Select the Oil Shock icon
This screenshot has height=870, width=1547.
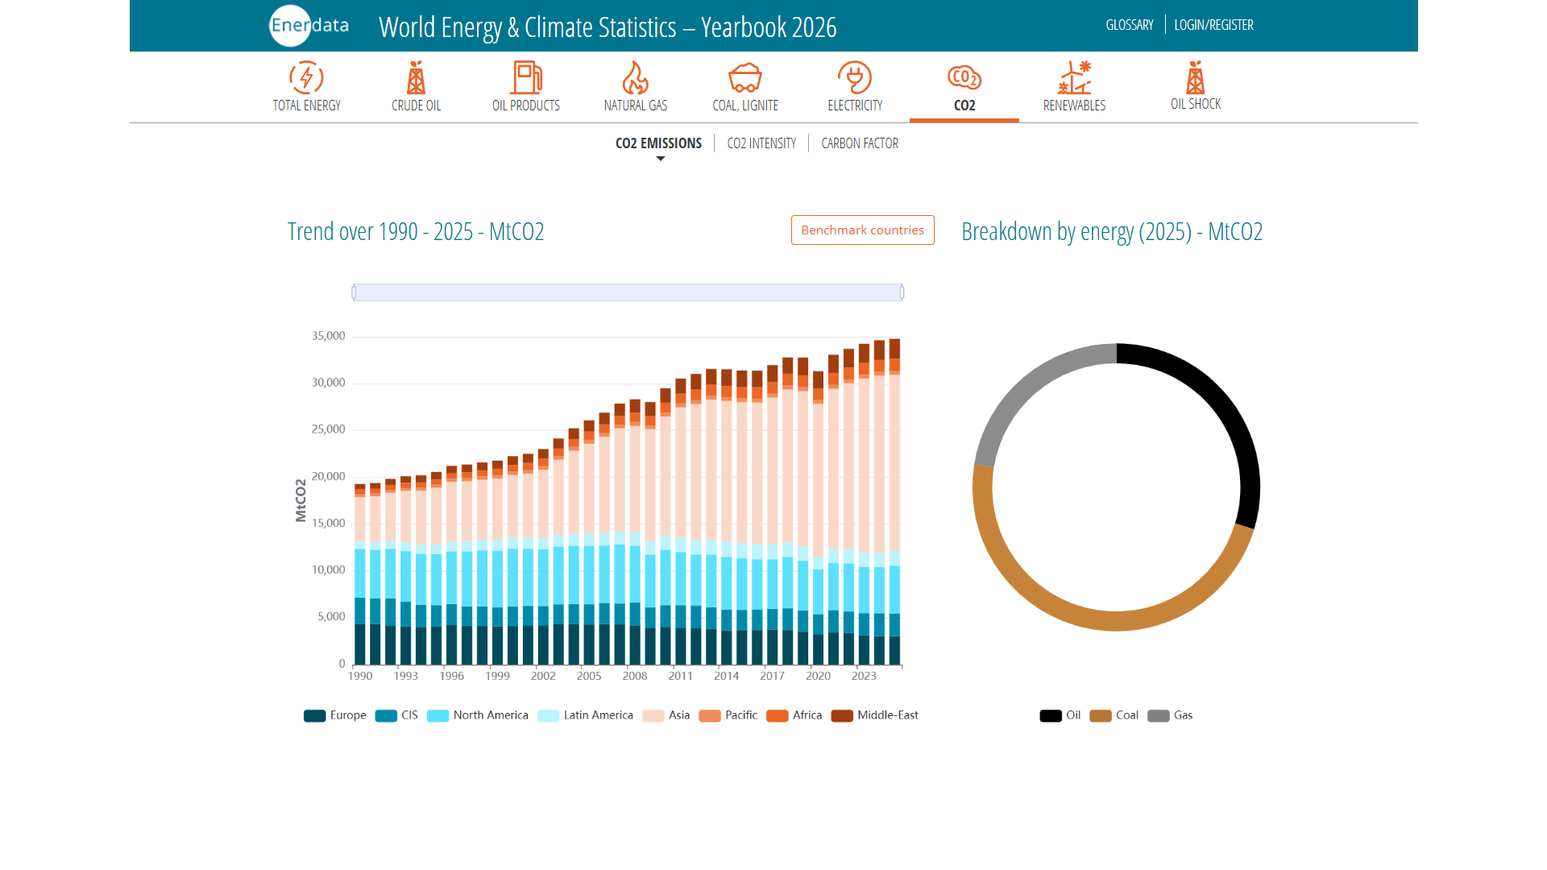point(1196,77)
